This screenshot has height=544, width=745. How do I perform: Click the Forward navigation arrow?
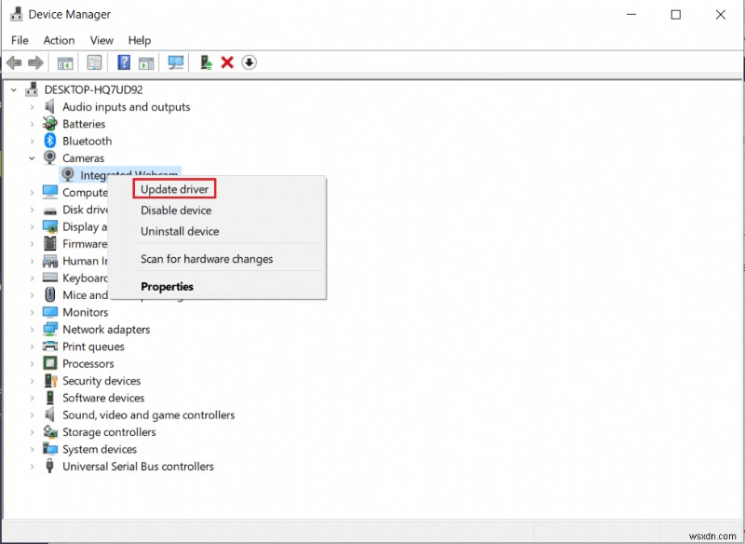coord(34,62)
